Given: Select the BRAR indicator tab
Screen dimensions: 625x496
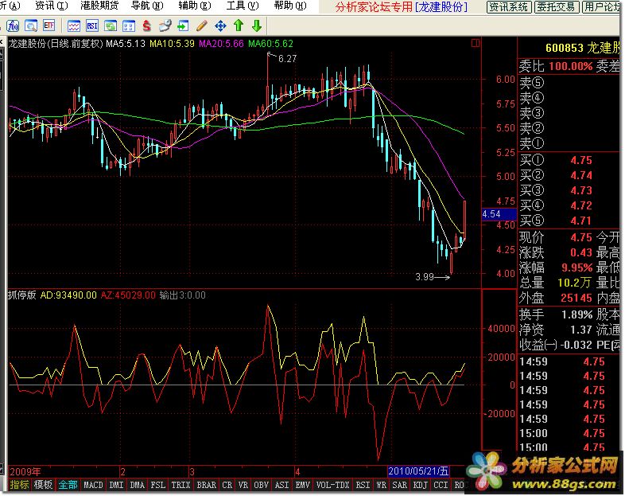Looking at the screenshot, I should pyautogui.click(x=207, y=485).
